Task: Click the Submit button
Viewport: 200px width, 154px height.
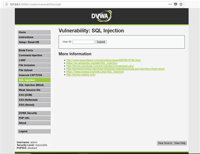Action: click(101, 42)
